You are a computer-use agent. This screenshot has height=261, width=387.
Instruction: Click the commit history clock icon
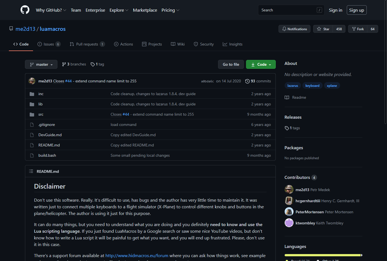tap(247, 81)
